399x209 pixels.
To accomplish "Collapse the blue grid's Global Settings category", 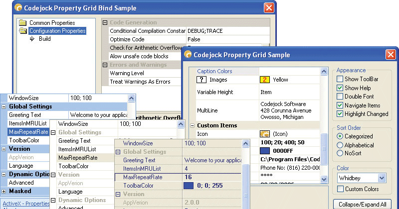I will coord(4,106).
